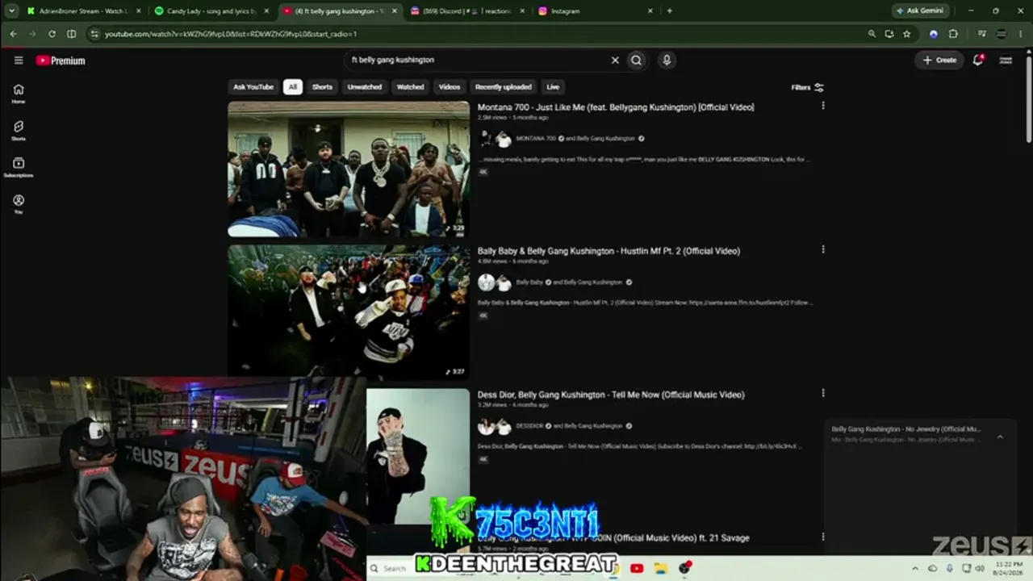Image resolution: width=1033 pixels, height=581 pixels.
Task: Open the Bally Baby channel link
Action: pos(529,282)
